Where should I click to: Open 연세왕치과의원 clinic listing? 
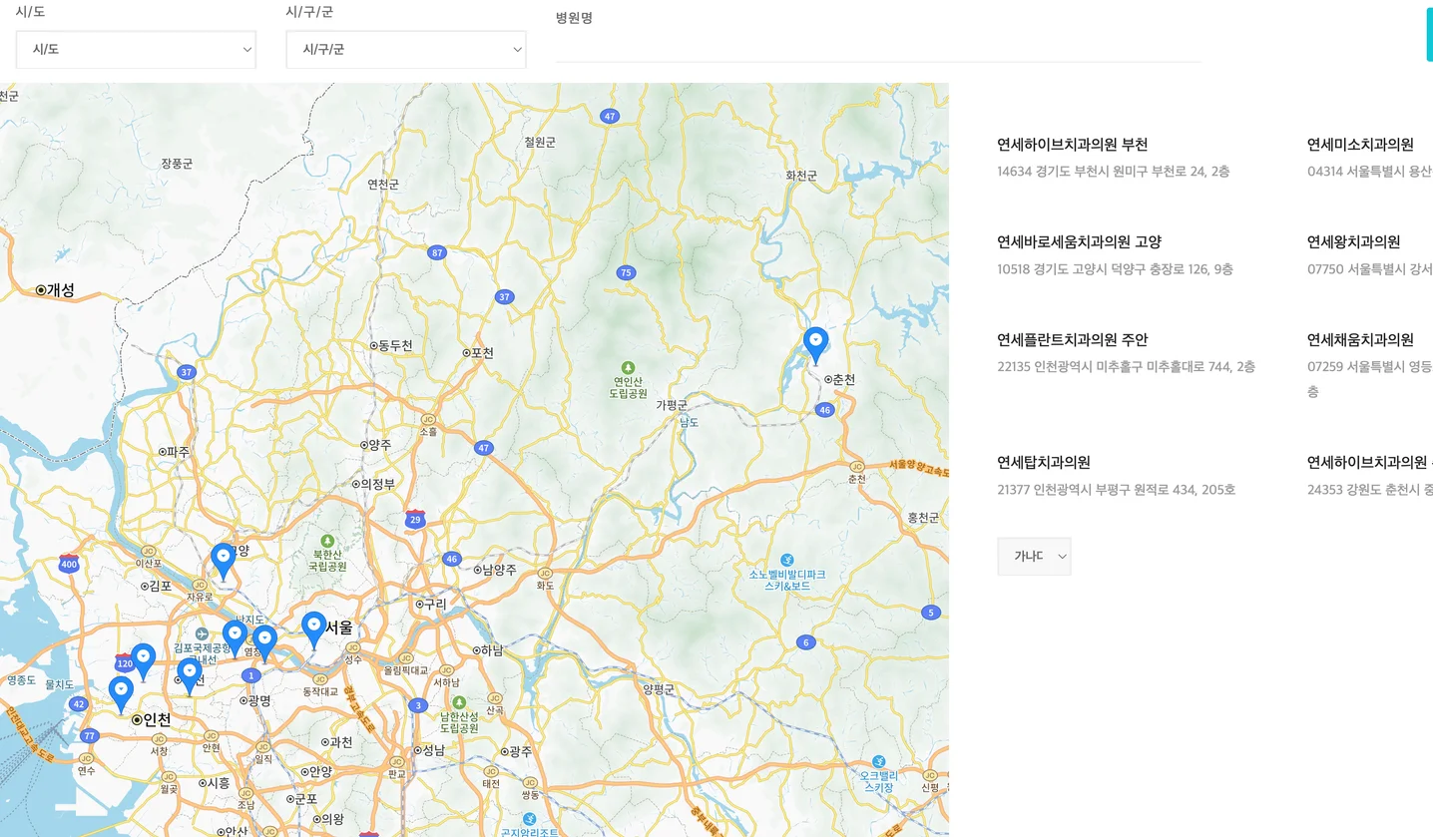[1354, 242]
